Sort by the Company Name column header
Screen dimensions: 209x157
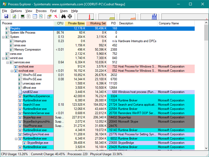pos(176,23)
